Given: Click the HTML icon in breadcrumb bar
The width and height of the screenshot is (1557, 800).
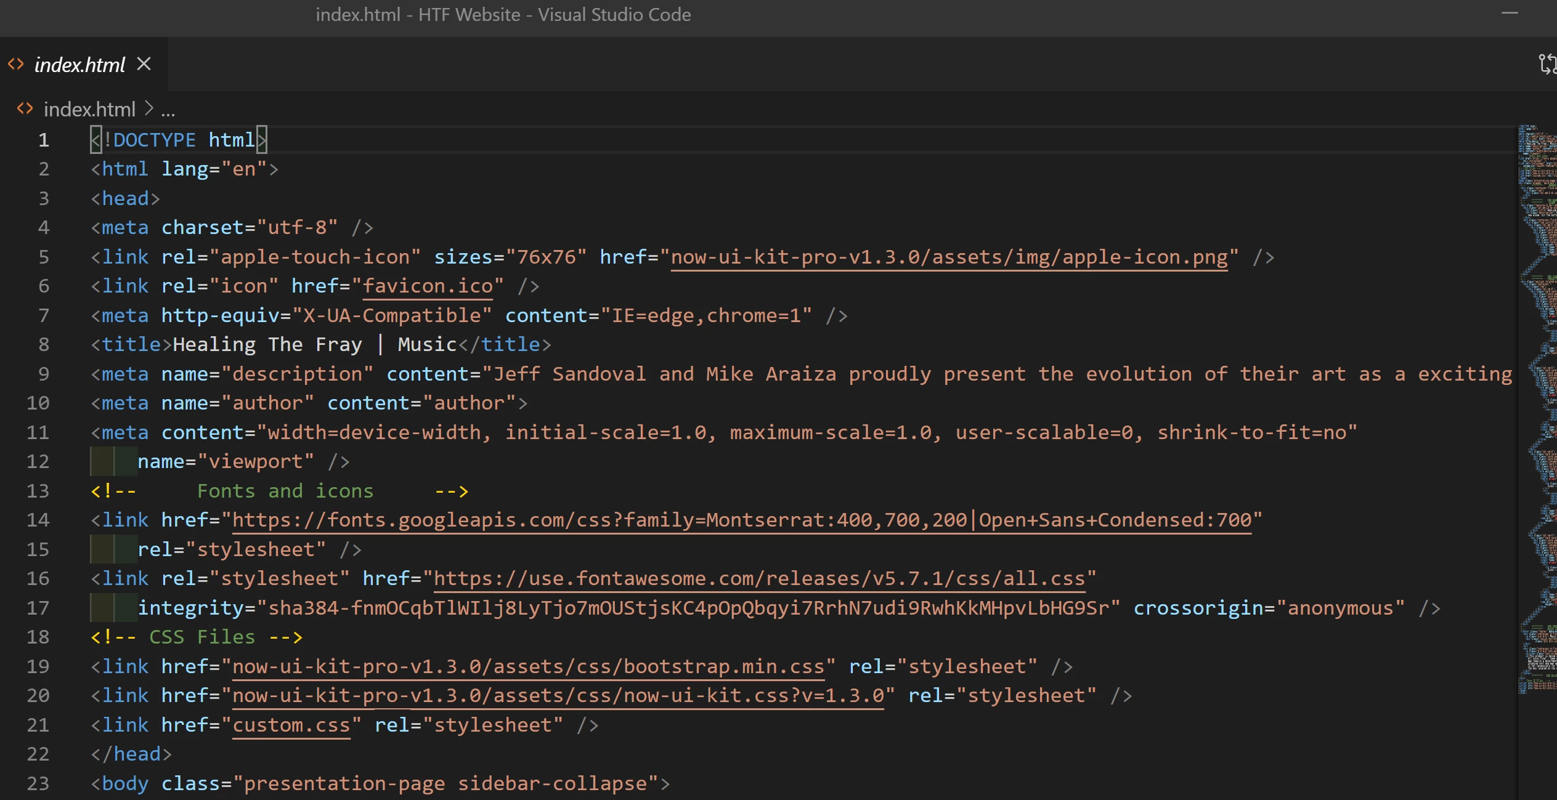Looking at the screenshot, I should click(25, 109).
